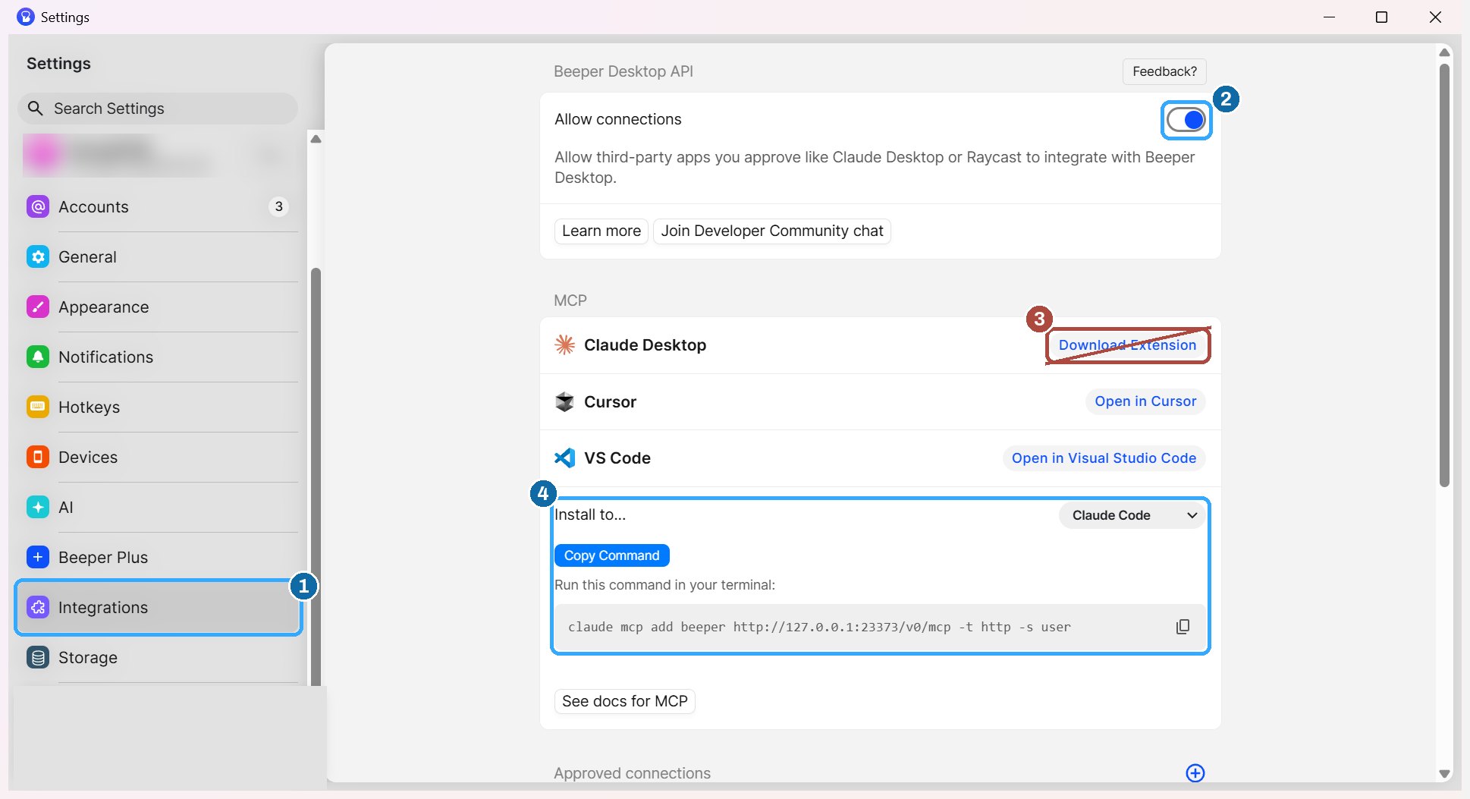The width and height of the screenshot is (1470, 799).
Task: Open See docs for MCP
Action: pyautogui.click(x=624, y=701)
